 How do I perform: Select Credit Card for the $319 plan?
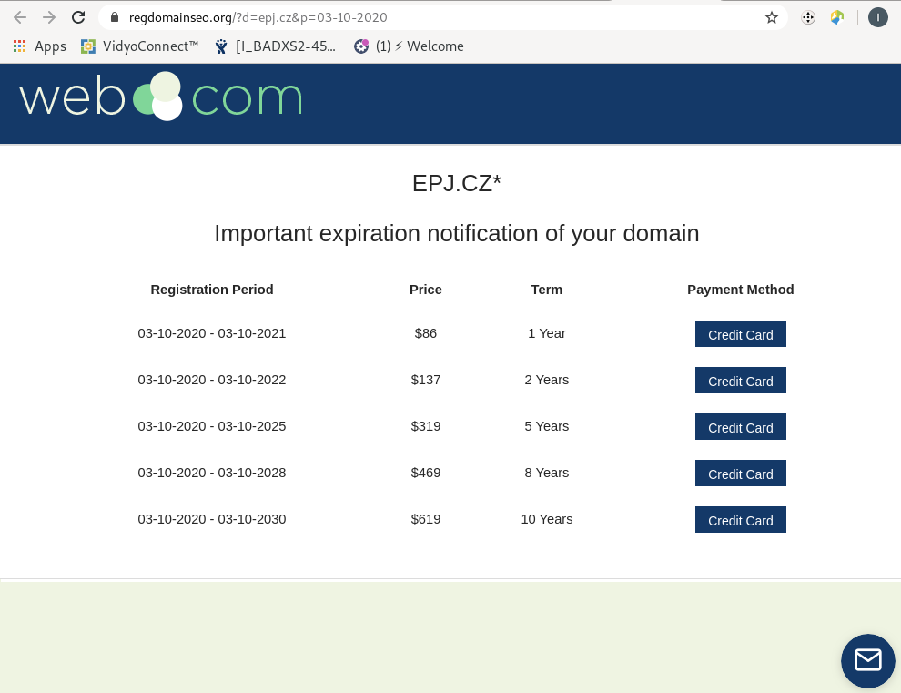pos(741,427)
